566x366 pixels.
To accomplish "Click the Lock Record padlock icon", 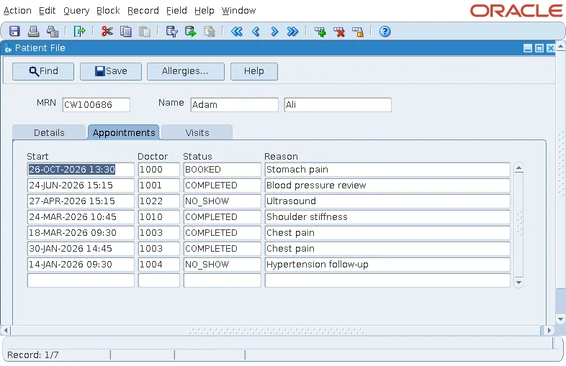I will [358, 32].
